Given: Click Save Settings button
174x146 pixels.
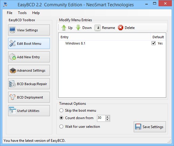Looking at the screenshot, I should (x=150, y=127).
